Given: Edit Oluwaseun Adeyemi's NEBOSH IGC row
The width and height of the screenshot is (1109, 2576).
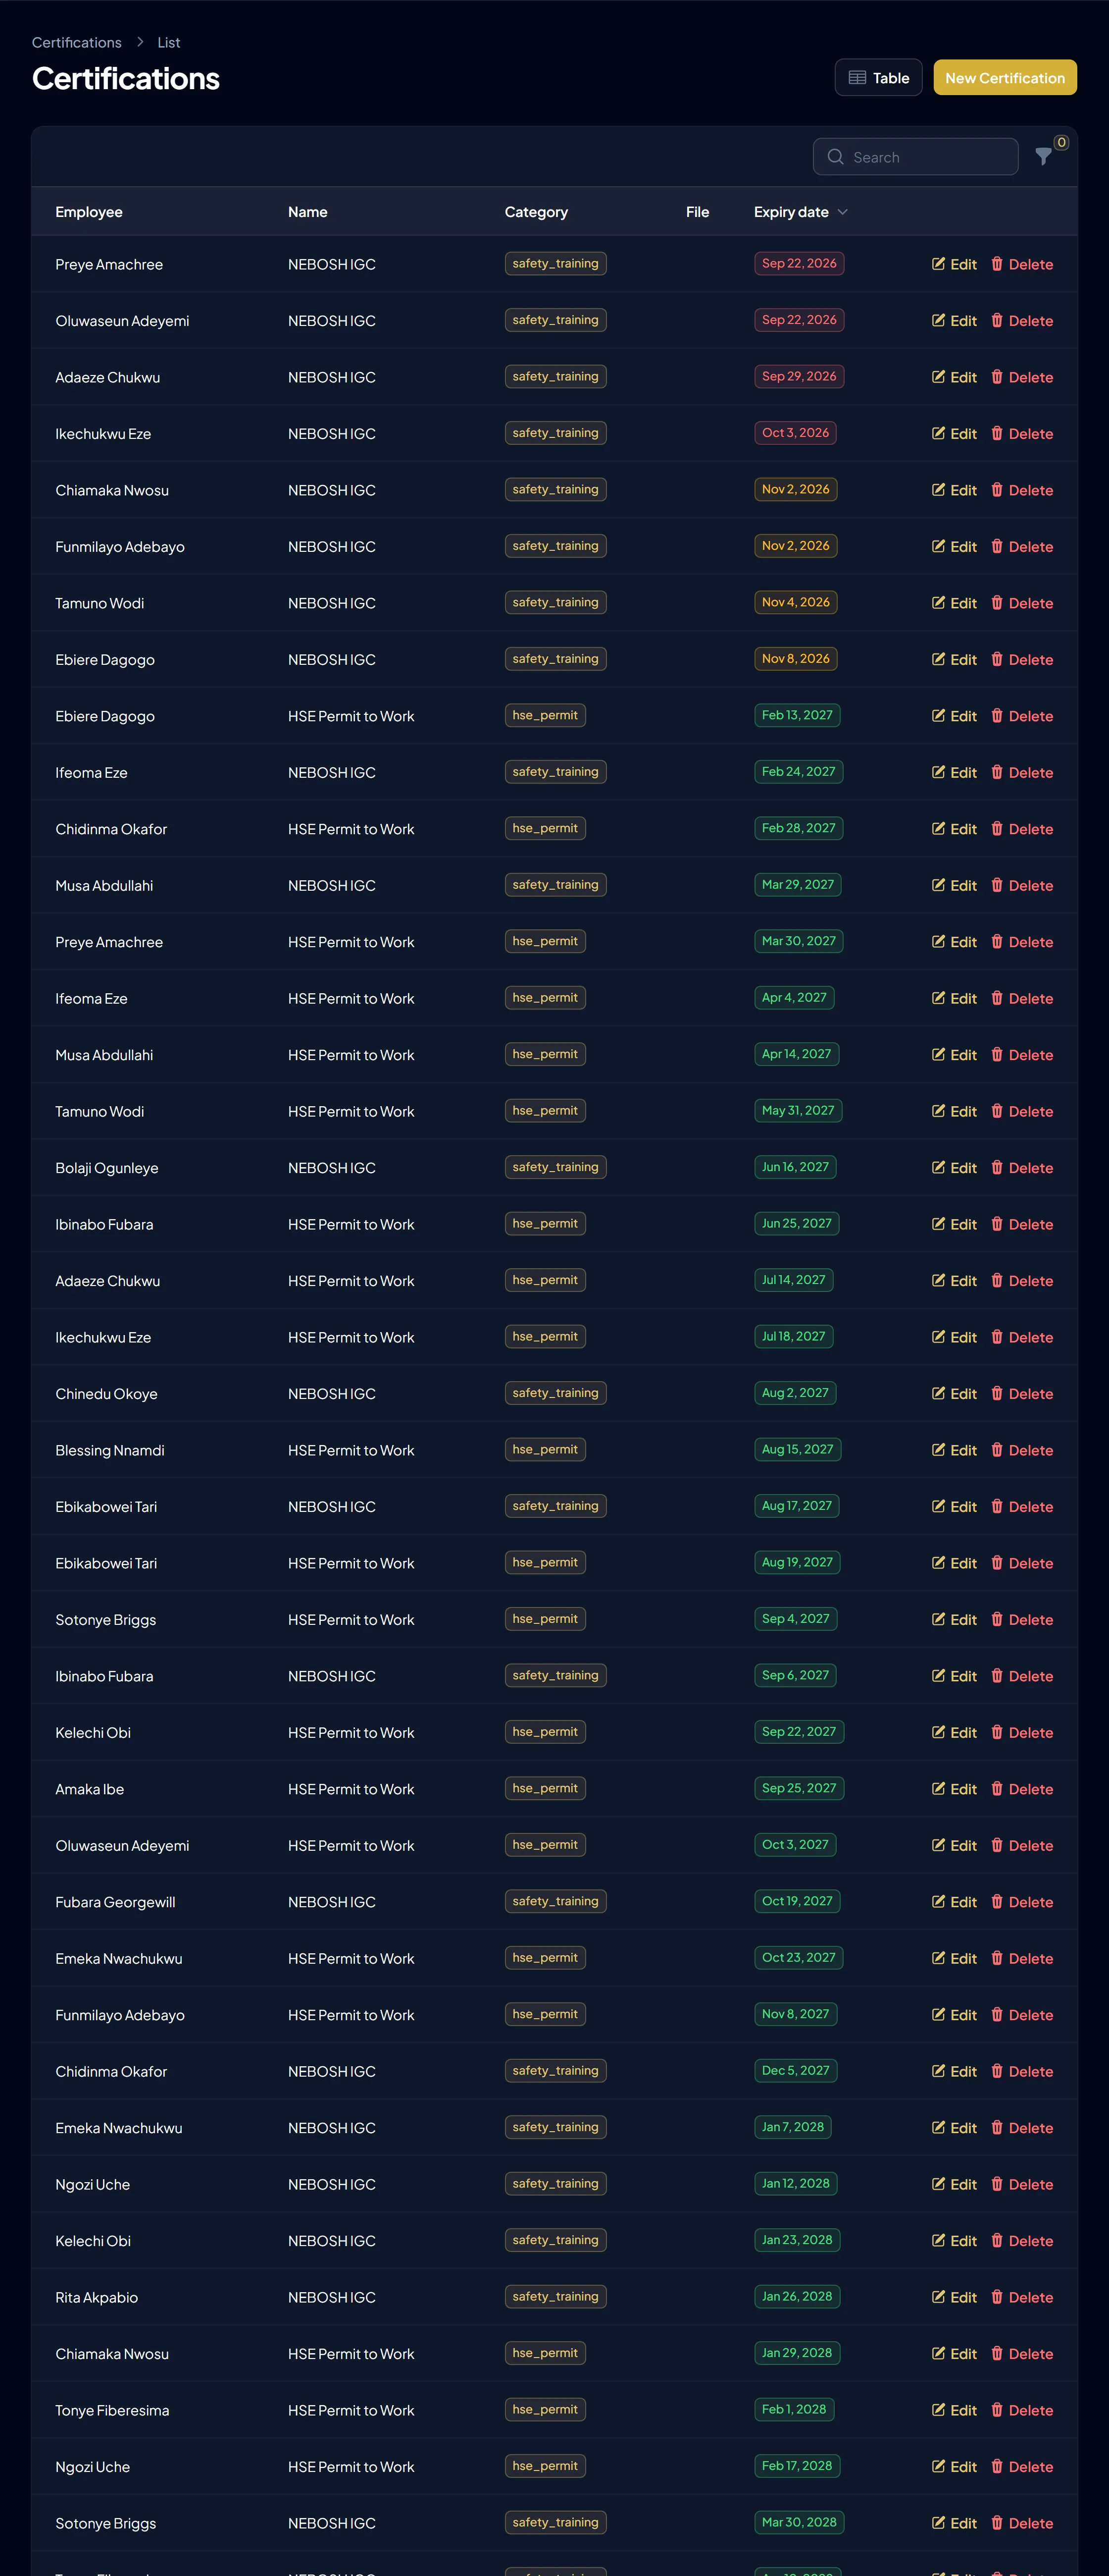Looking at the screenshot, I should [954, 321].
